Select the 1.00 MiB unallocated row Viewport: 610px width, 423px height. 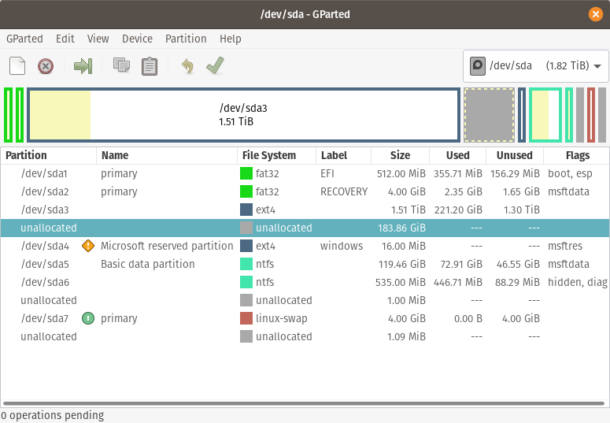305,300
